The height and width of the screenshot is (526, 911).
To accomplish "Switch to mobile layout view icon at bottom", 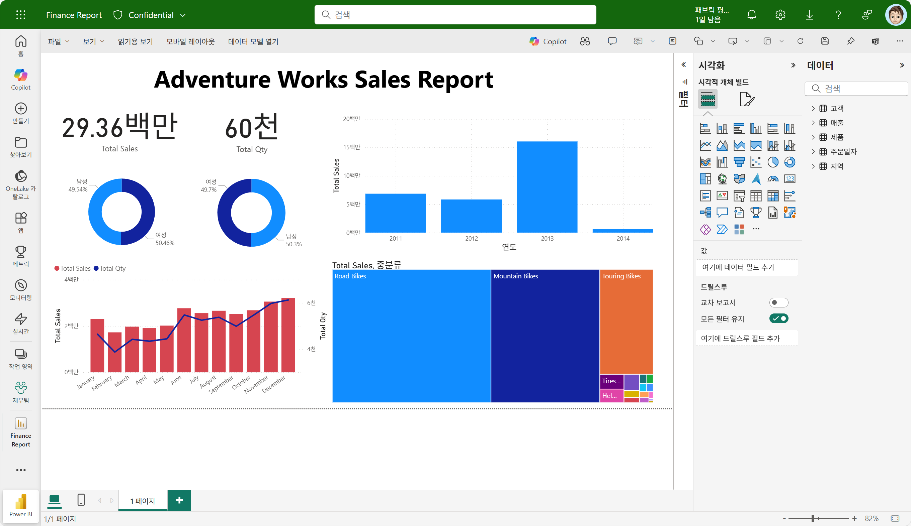I will click(x=81, y=500).
